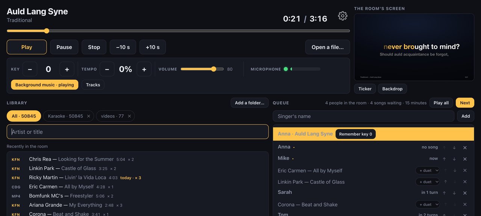The height and width of the screenshot is (216, 481).
Task: Move Sarah up in the queue
Action: (444, 193)
